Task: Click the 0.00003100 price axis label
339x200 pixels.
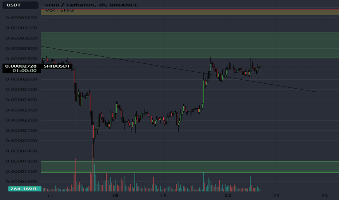Action: [21, 28]
